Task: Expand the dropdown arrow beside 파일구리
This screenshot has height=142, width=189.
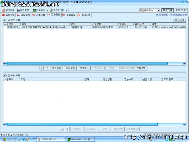Action: 48,11
